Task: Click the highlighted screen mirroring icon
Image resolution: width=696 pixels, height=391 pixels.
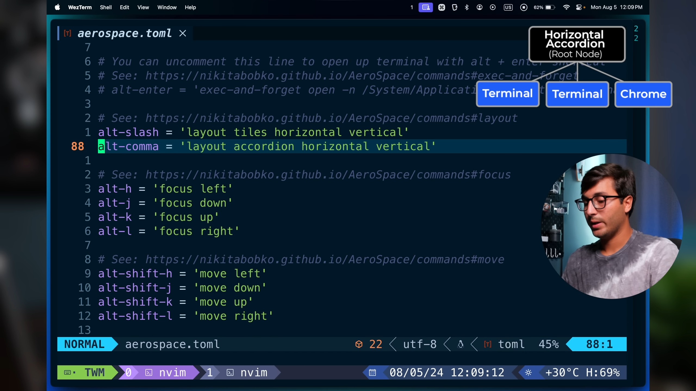Action: tap(425, 7)
